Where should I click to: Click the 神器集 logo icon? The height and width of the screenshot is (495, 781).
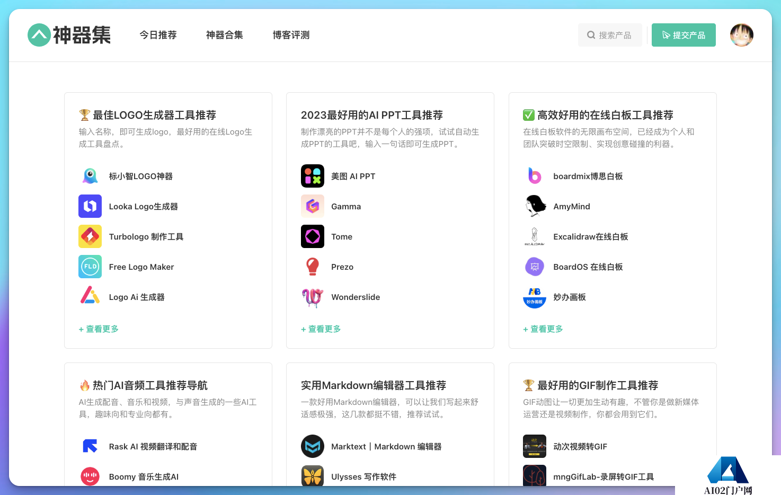(x=39, y=35)
